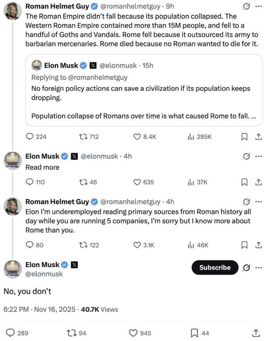Viewport: 267px width, 341px height.
Task: Open Roman Helmet Guy's top profile picture
Action: point(13,10)
